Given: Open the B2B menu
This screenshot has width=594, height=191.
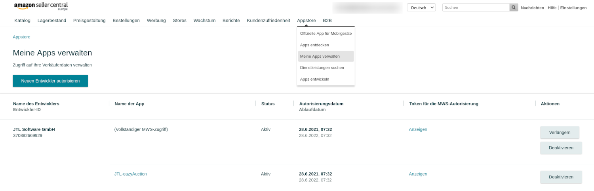Looking at the screenshot, I should pos(327,21).
